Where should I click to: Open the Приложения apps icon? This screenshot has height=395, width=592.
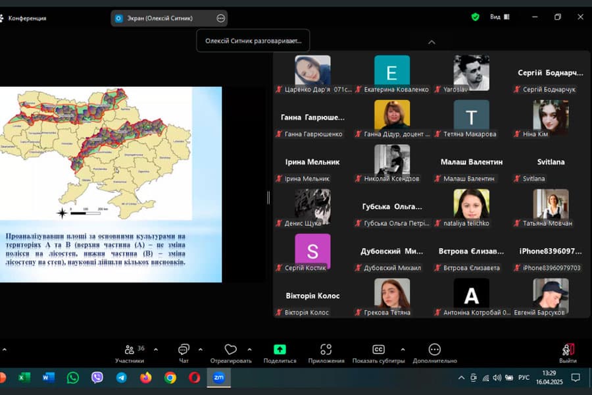326,350
